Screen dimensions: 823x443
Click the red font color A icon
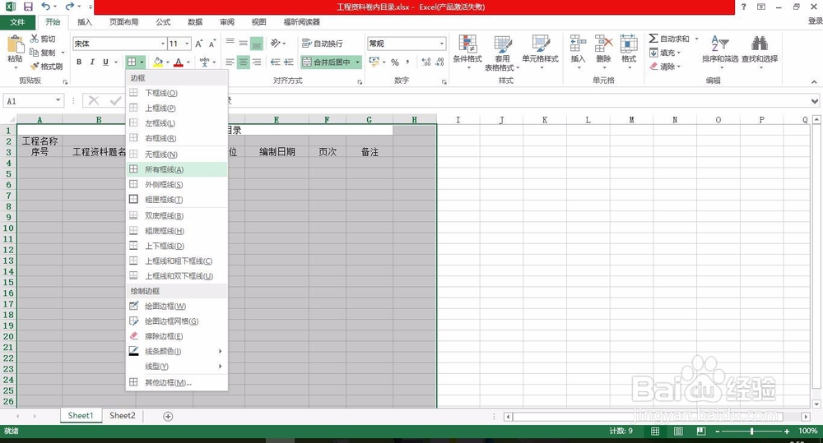(179, 62)
